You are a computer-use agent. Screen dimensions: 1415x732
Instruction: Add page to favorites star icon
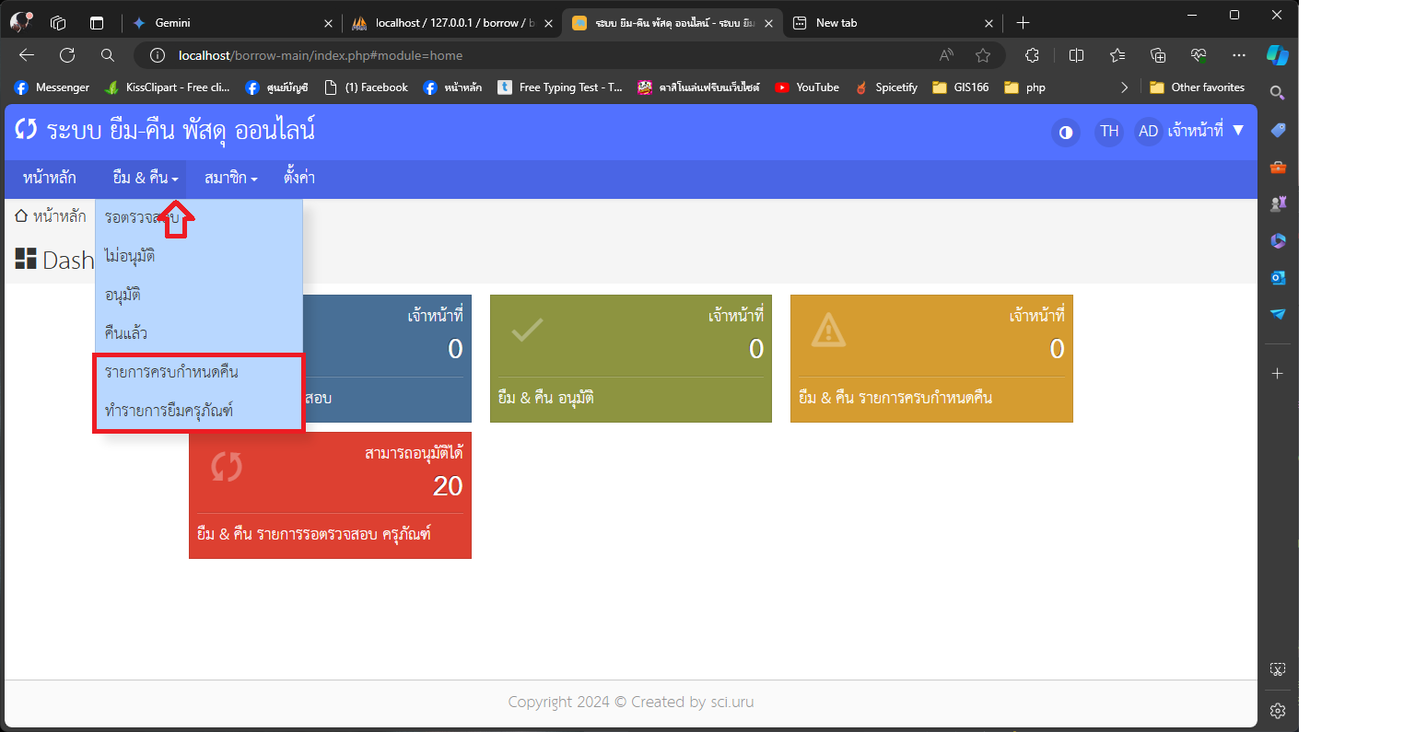pos(983,55)
